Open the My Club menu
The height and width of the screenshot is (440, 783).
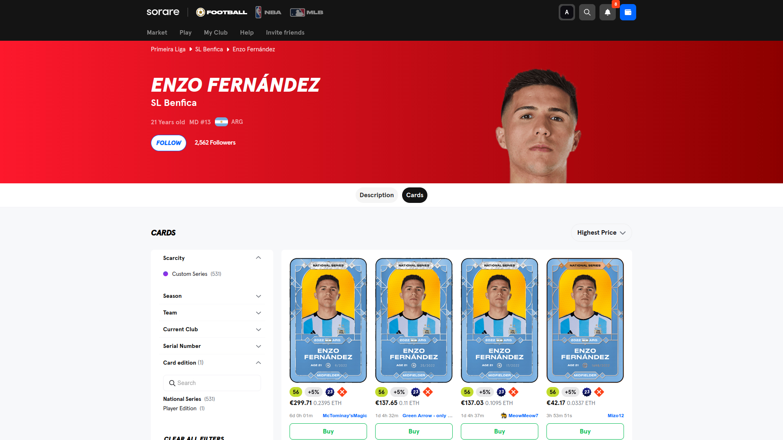(216, 33)
